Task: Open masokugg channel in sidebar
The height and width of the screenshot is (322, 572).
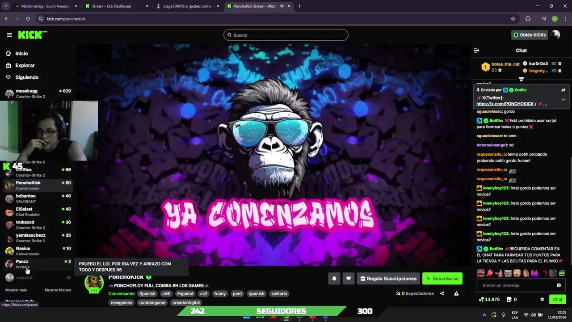Action: point(38,93)
